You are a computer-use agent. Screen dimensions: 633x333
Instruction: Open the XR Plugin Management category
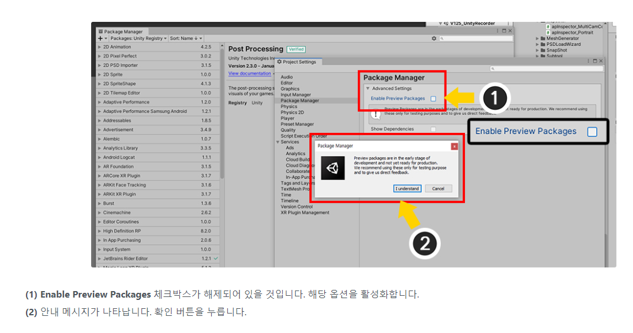coord(305,213)
